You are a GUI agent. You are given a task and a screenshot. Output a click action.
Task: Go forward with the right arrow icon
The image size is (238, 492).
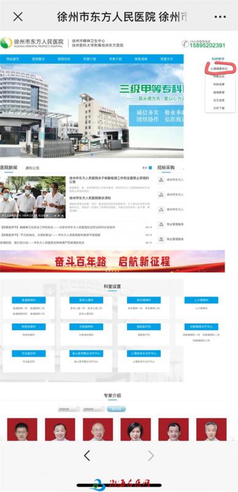(151, 455)
